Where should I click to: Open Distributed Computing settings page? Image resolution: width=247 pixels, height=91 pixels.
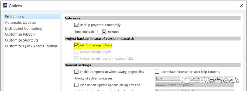(x=24, y=28)
